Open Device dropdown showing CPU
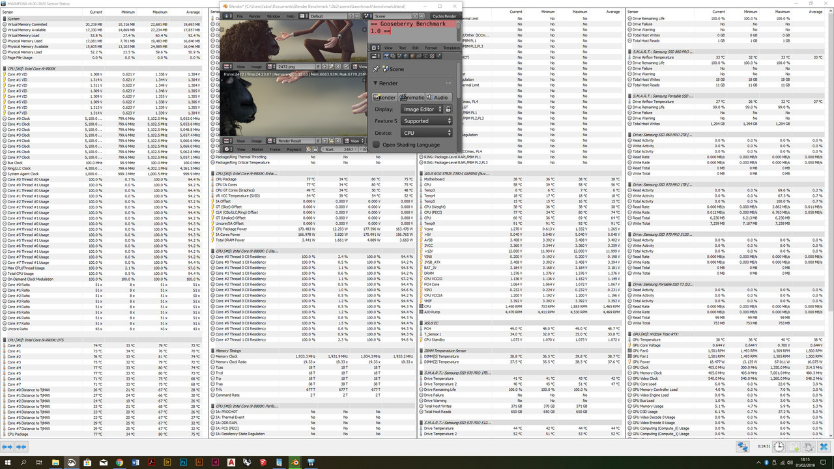 click(x=426, y=133)
